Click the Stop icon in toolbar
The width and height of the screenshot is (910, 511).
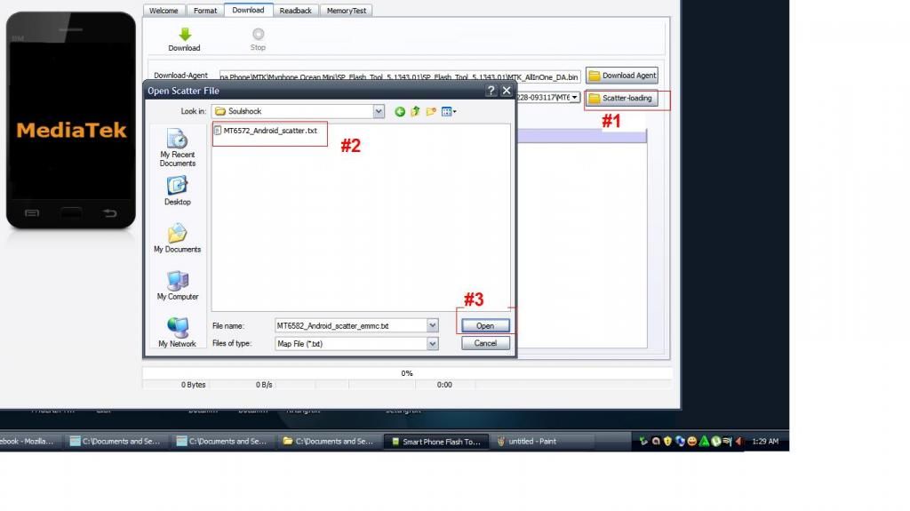(258, 34)
